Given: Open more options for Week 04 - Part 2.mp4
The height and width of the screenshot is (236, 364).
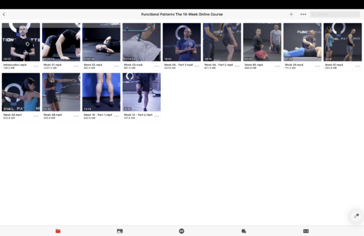Looking at the screenshot, I should 237,66.
